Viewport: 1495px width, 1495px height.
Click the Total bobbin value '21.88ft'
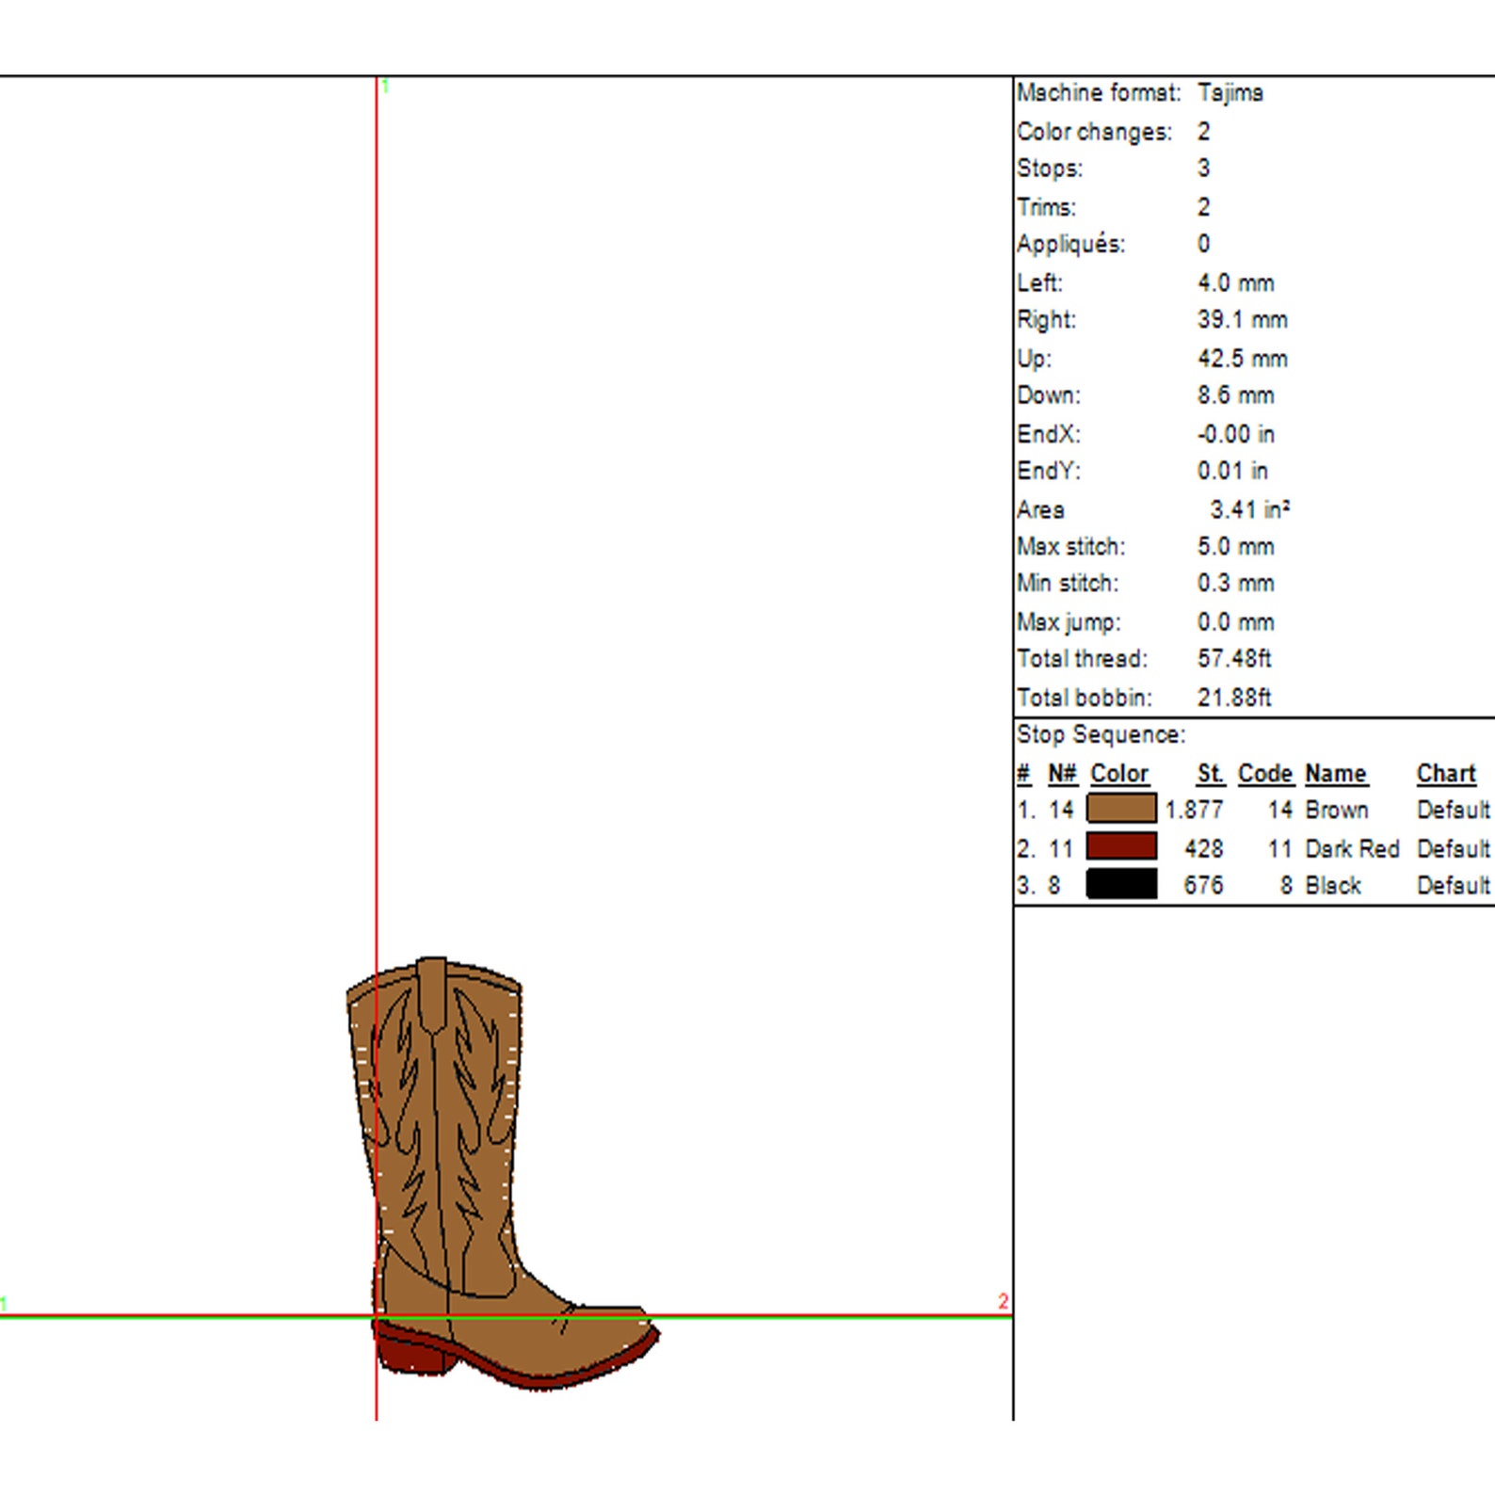pos(1234,698)
